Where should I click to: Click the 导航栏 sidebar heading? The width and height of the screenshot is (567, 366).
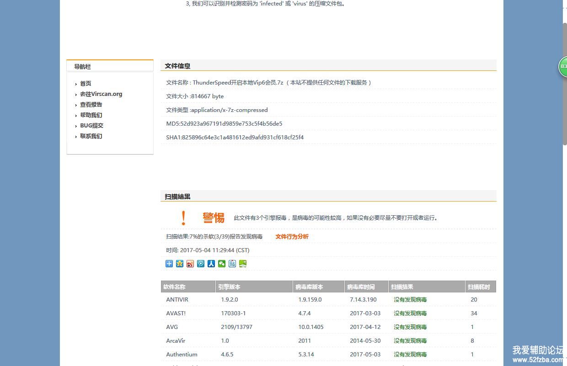coord(82,67)
